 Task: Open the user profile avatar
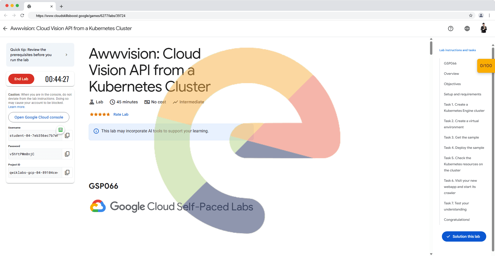483,28
